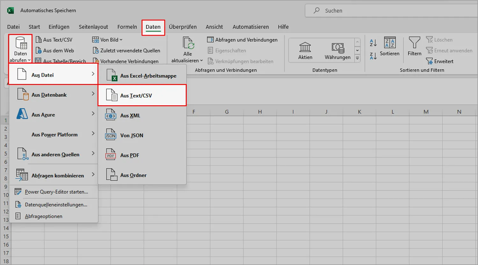Expand the Aus Azure submenu
The image size is (478, 265).
point(44,115)
